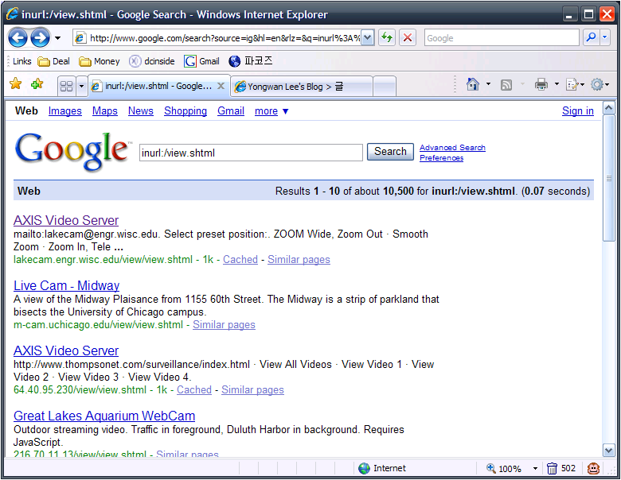Open Cached link for 64.40.95.230 result

click(x=194, y=390)
